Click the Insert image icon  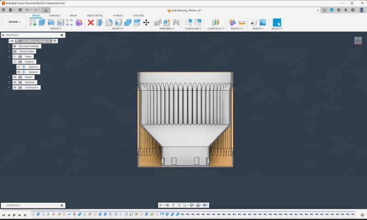click(x=262, y=22)
